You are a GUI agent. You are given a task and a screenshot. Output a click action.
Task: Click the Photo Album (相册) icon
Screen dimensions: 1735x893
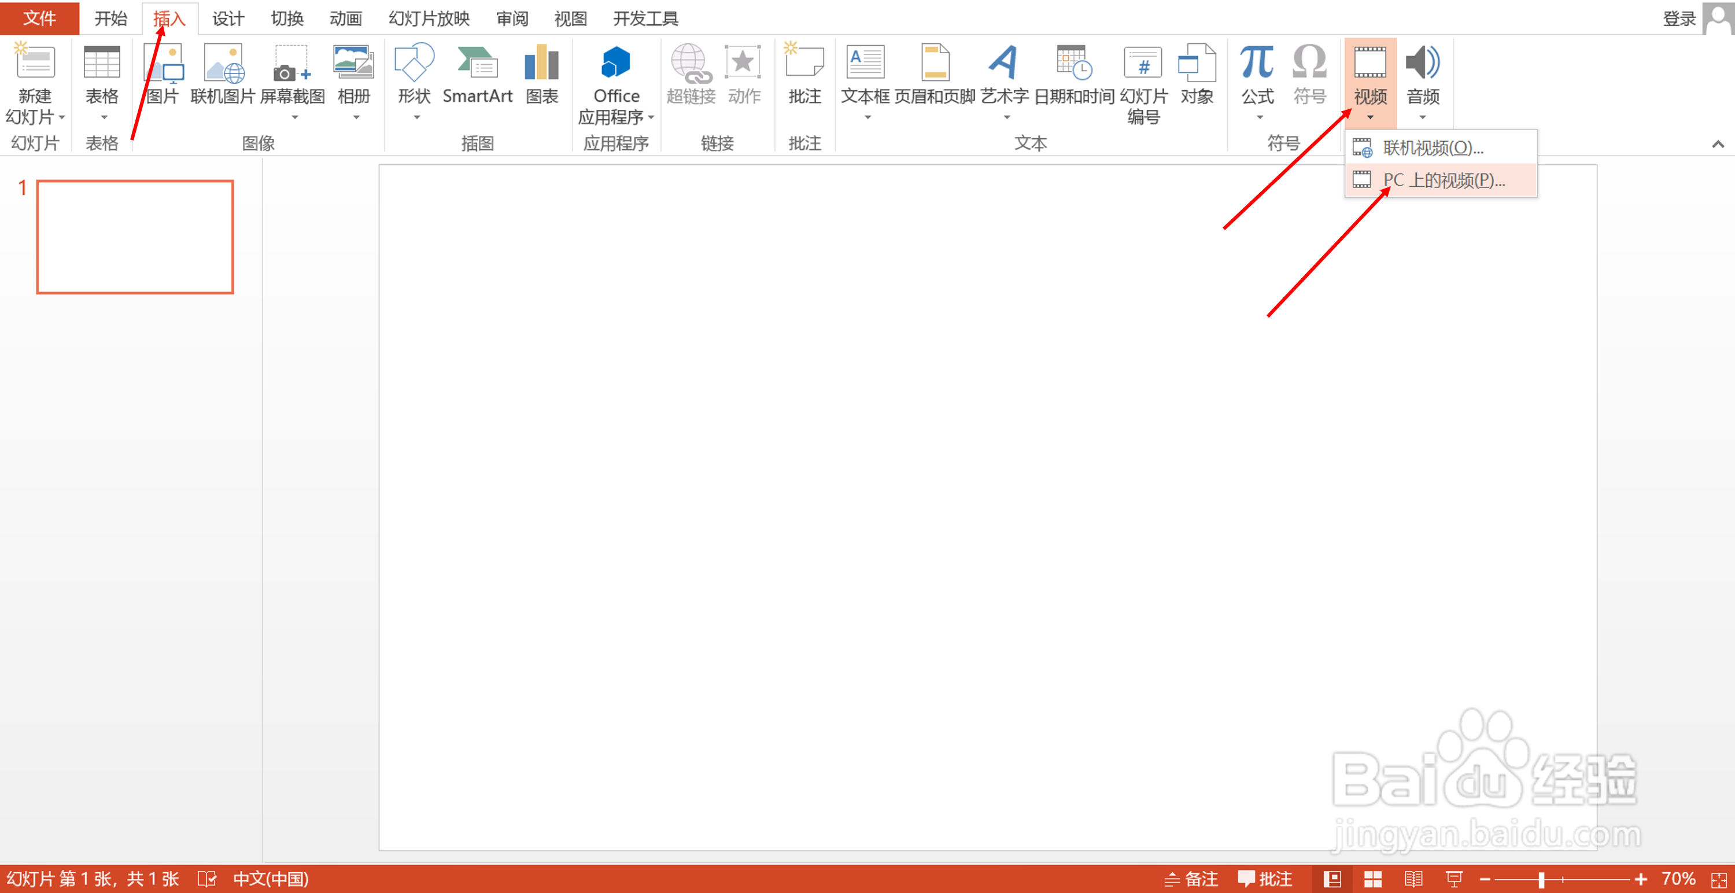[x=353, y=62]
